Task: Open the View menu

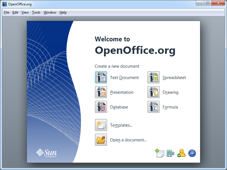Action: pos(25,12)
